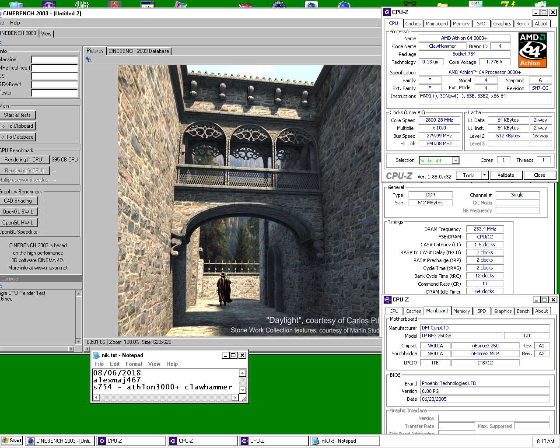Viewport: 560px width, 448px height.
Task: Click the OpenGL SW-L button
Action: (x=18, y=212)
